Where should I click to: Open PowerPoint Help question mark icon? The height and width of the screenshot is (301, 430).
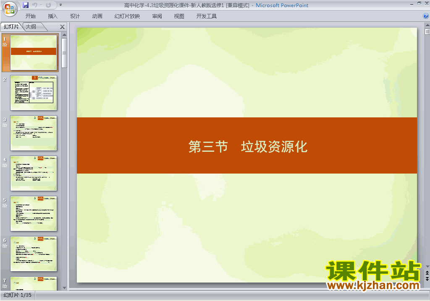426,16
